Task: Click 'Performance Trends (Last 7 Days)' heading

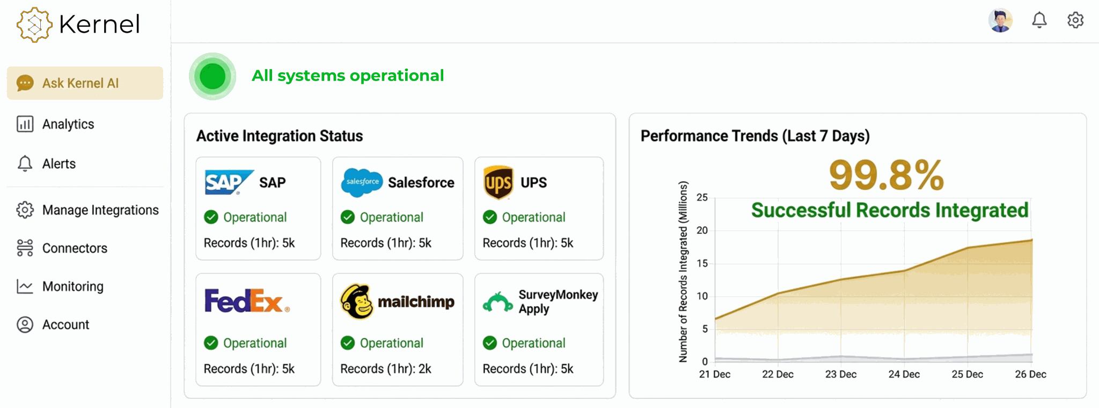Action: (x=755, y=136)
